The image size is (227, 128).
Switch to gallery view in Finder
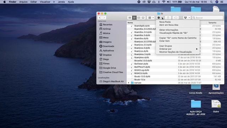[x=143, y=18]
